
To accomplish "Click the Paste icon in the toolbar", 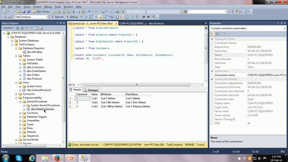I will [83, 12].
